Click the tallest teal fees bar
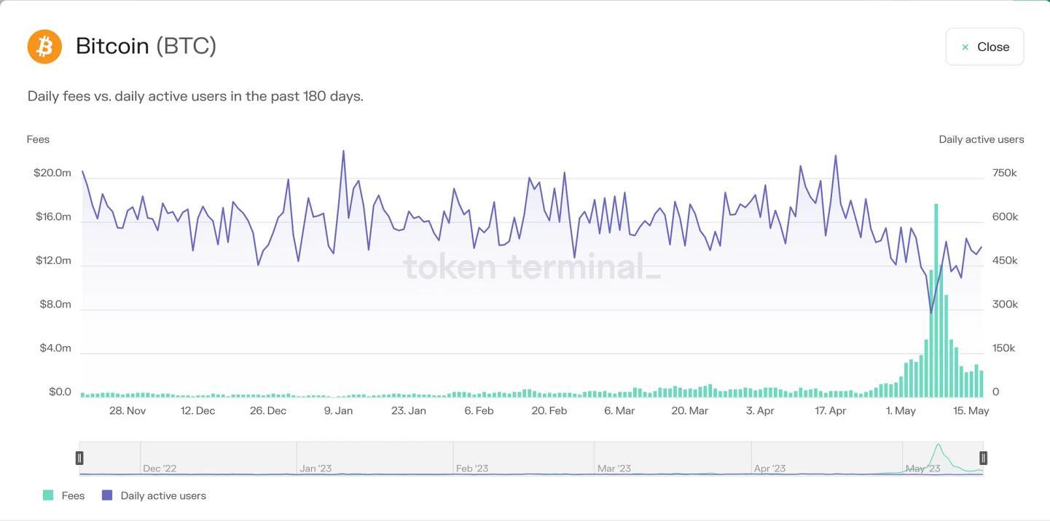Image resolution: width=1050 pixels, height=521 pixels. tap(936, 300)
